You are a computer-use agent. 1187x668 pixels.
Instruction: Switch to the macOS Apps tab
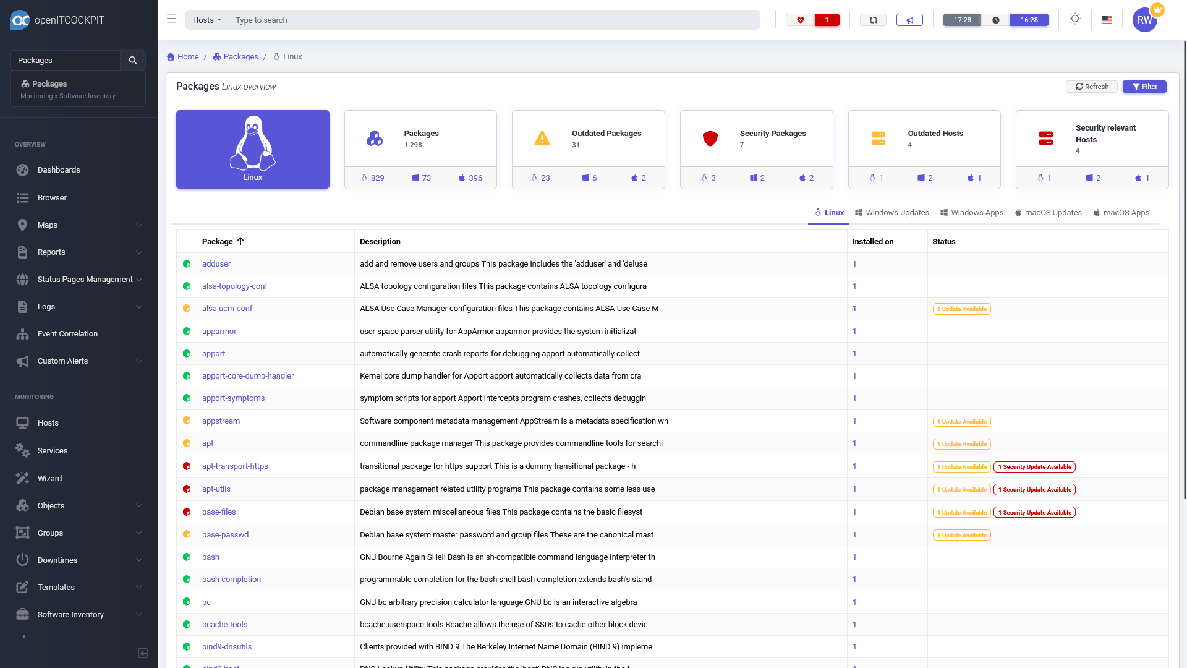[1121, 212]
